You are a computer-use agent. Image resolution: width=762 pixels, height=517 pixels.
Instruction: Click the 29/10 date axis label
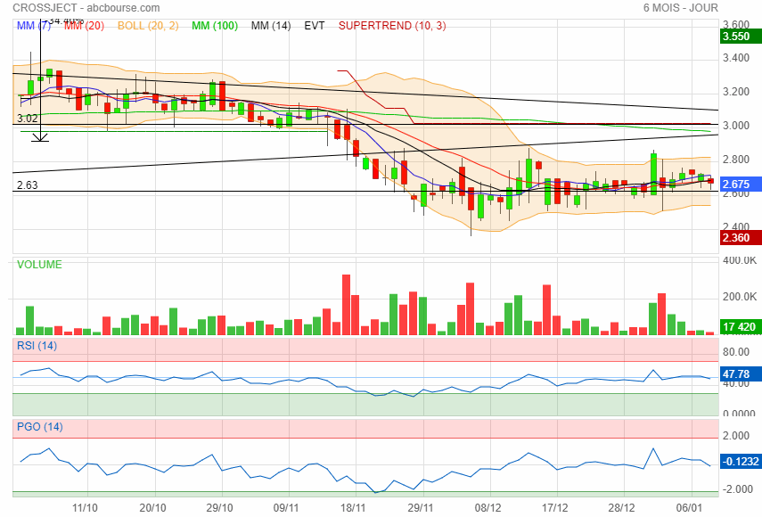219,508
